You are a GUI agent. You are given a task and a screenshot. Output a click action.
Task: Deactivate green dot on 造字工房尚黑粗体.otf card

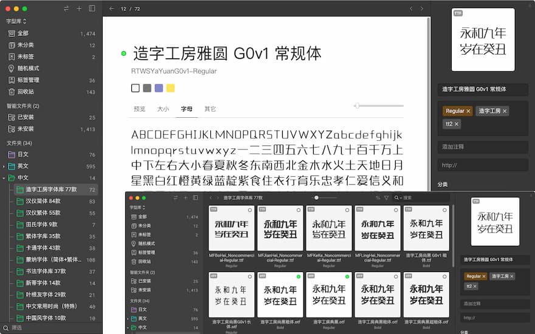tap(299, 276)
